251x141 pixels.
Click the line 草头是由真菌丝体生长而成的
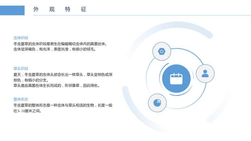[x=56, y=86]
